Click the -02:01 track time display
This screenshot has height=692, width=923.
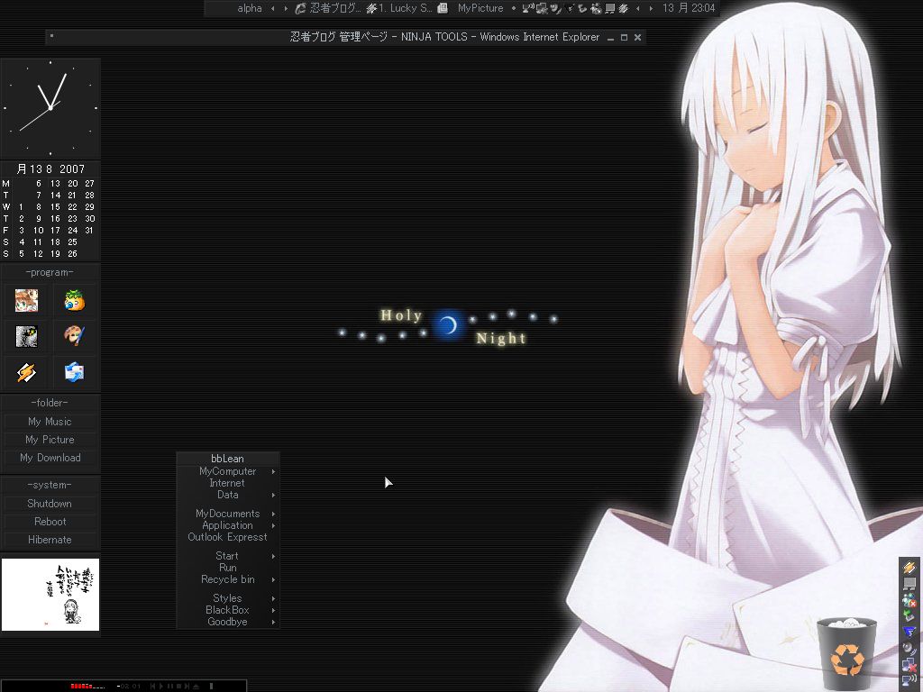coord(129,686)
